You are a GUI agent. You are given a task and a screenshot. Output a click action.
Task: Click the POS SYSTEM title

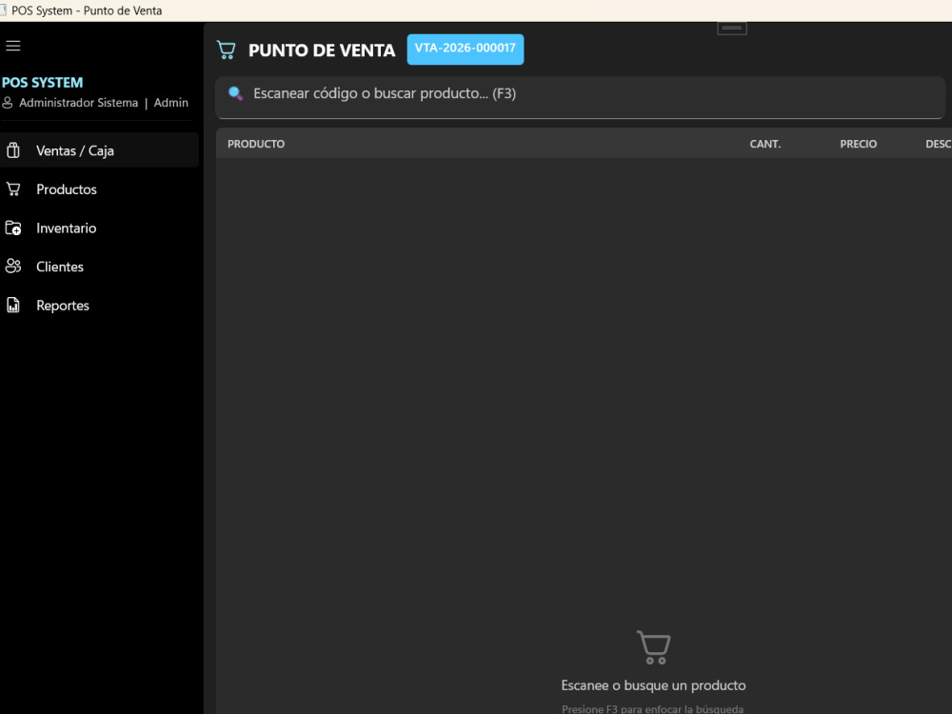43,83
